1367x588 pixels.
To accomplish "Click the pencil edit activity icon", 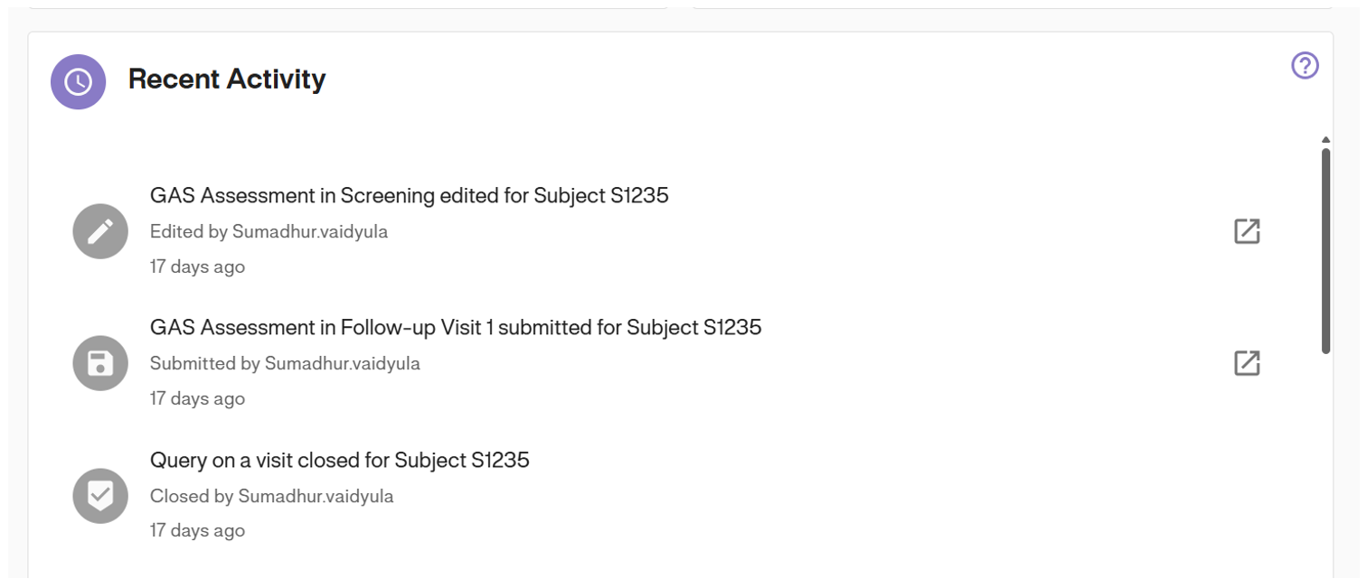I will [100, 231].
